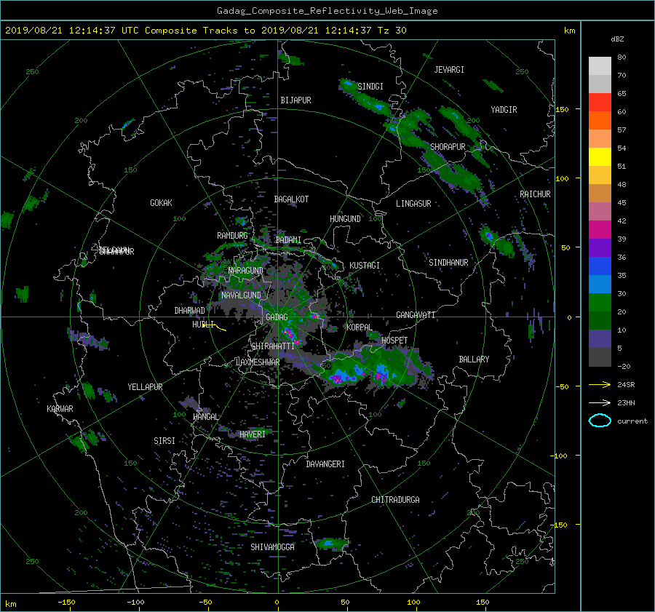
Task: Click the HANGAL city label
Action: tap(206, 417)
